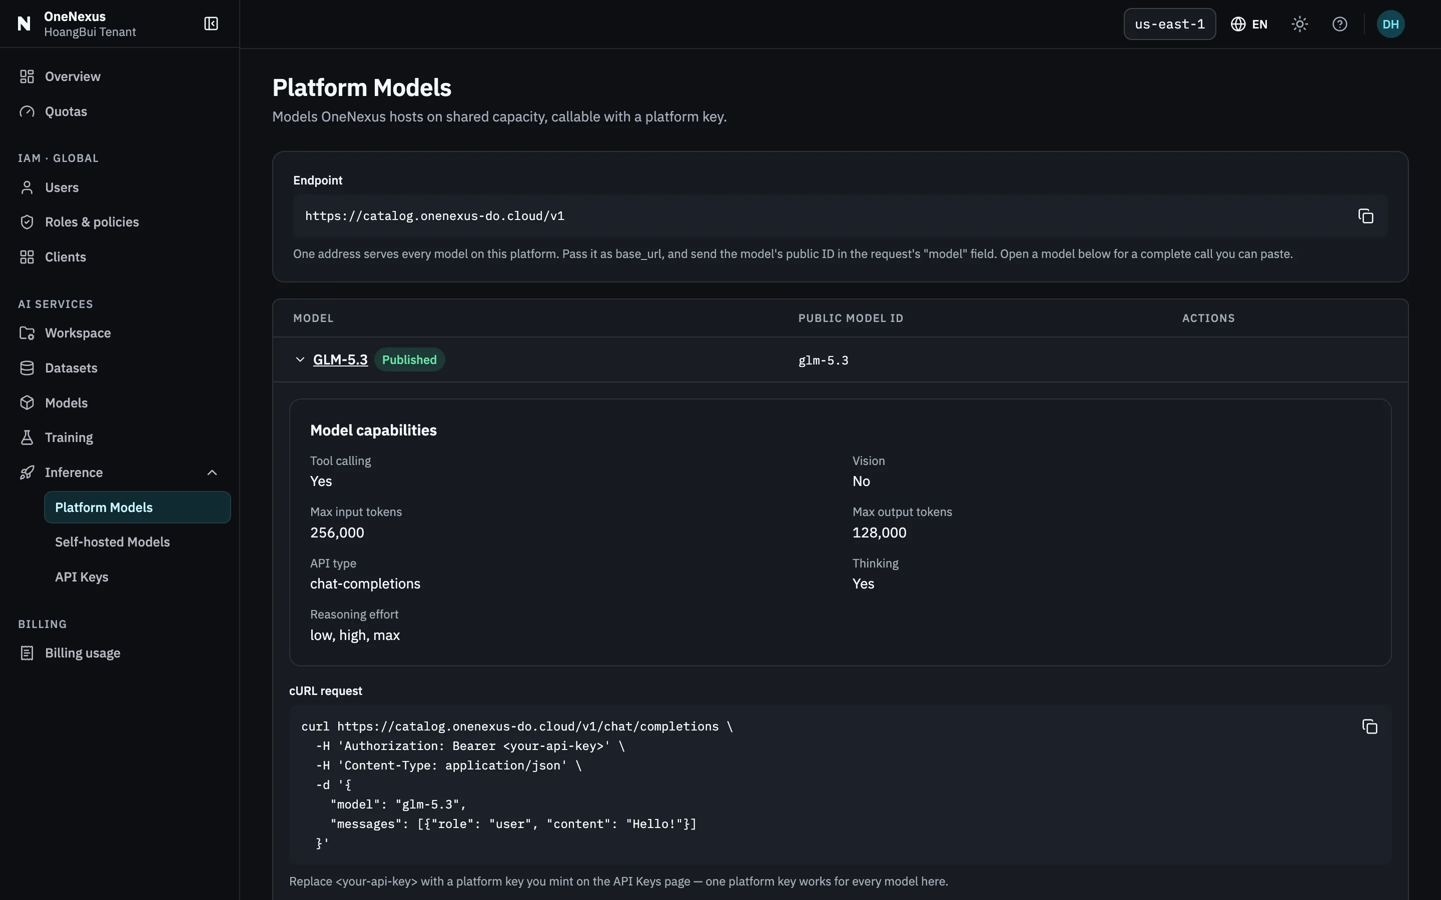This screenshot has width=1441, height=900.
Task: Click the Platform Models page heading
Action: pyautogui.click(x=362, y=88)
